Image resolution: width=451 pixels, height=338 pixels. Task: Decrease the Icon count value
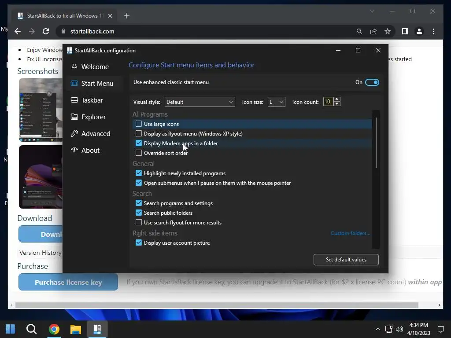pyautogui.click(x=337, y=104)
